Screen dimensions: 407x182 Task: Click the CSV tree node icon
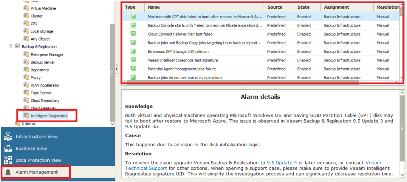point(26,23)
